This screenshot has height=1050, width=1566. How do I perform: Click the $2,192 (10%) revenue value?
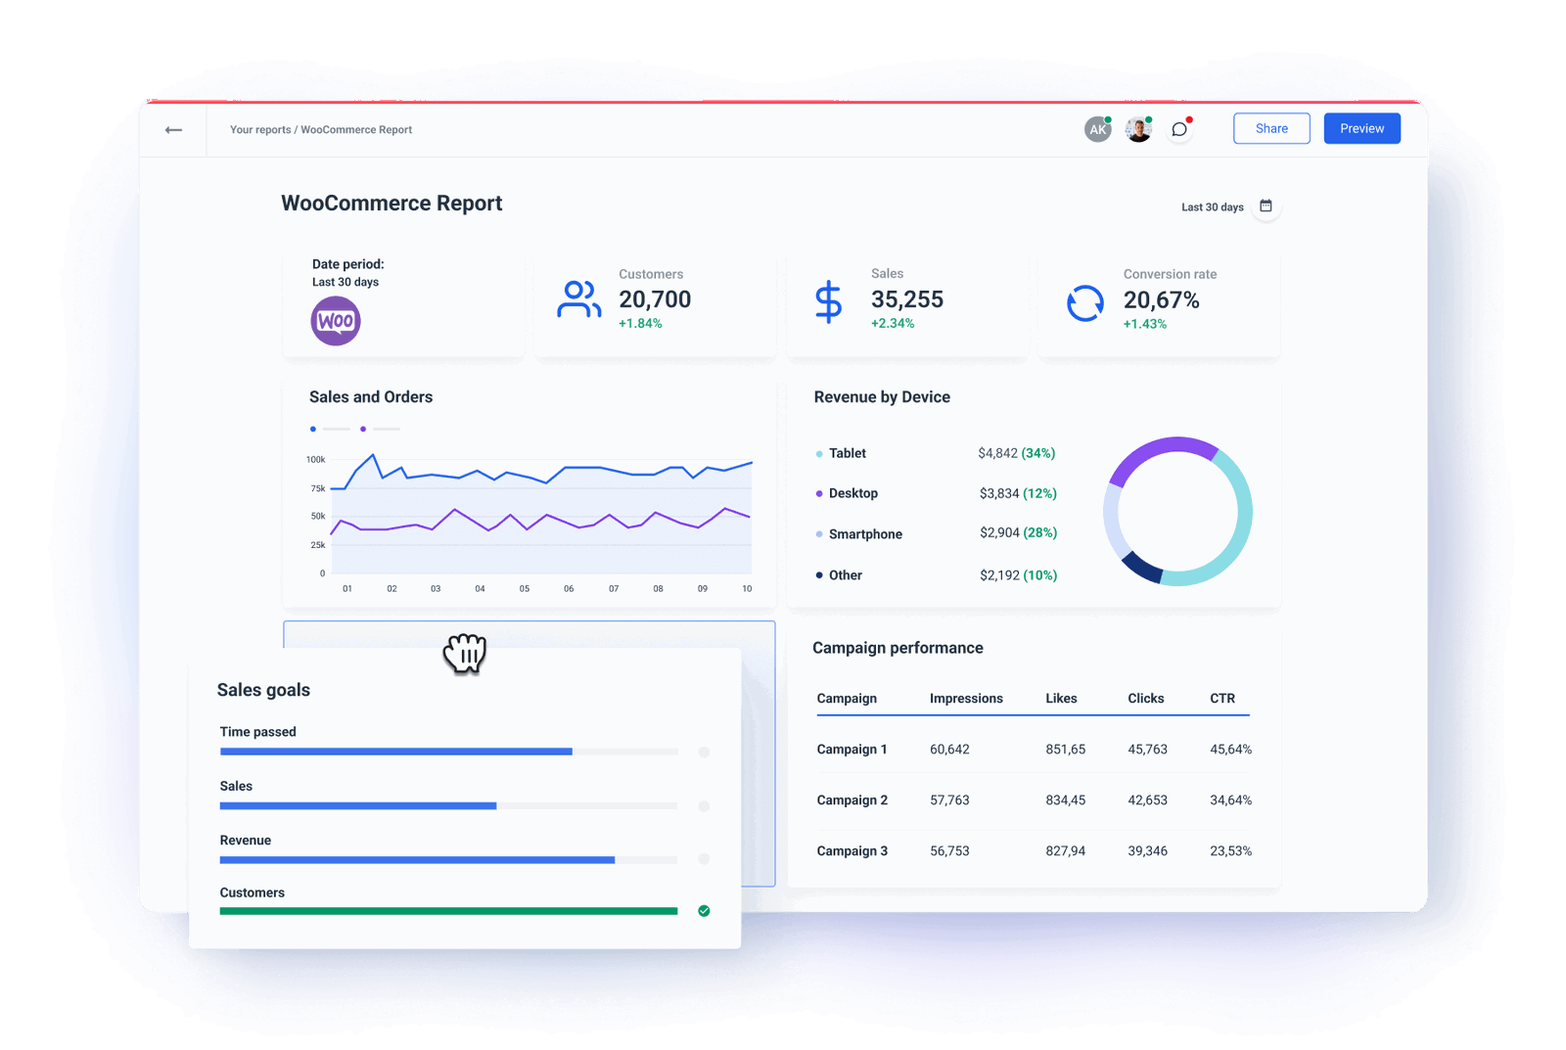(x=1018, y=575)
